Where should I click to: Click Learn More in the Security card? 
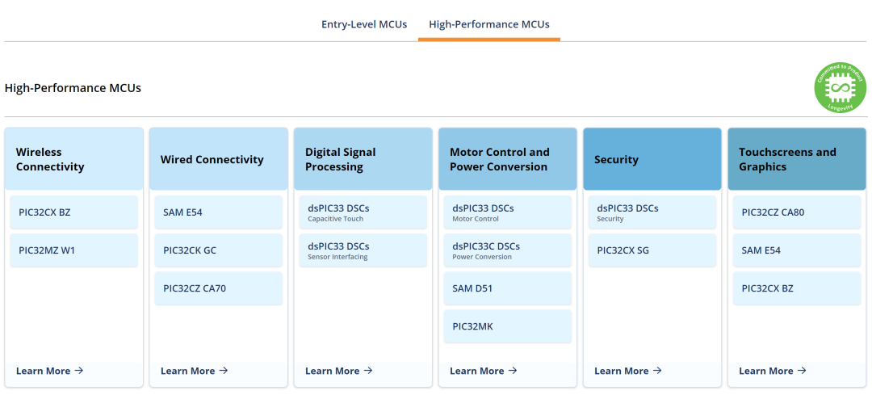click(x=627, y=371)
